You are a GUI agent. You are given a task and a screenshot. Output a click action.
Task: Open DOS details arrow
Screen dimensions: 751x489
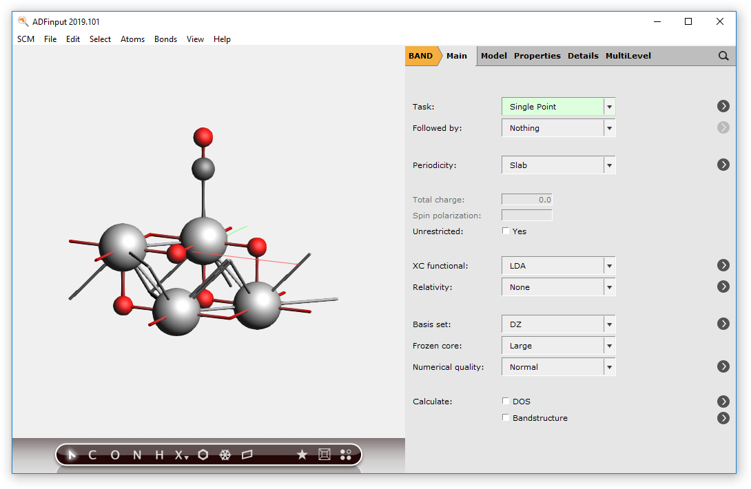pyautogui.click(x=723, y=402)
